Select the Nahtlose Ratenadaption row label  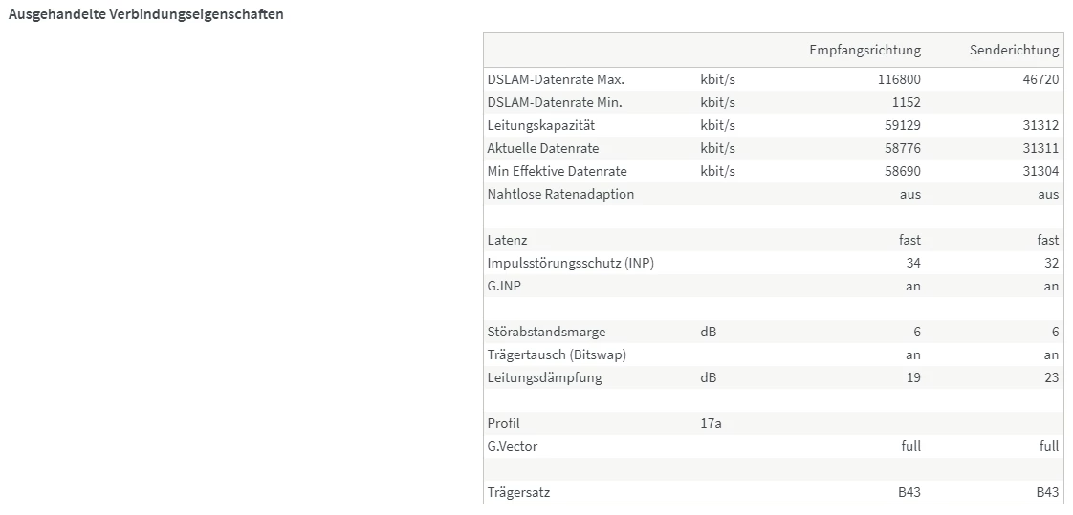[x=560, y=194]
